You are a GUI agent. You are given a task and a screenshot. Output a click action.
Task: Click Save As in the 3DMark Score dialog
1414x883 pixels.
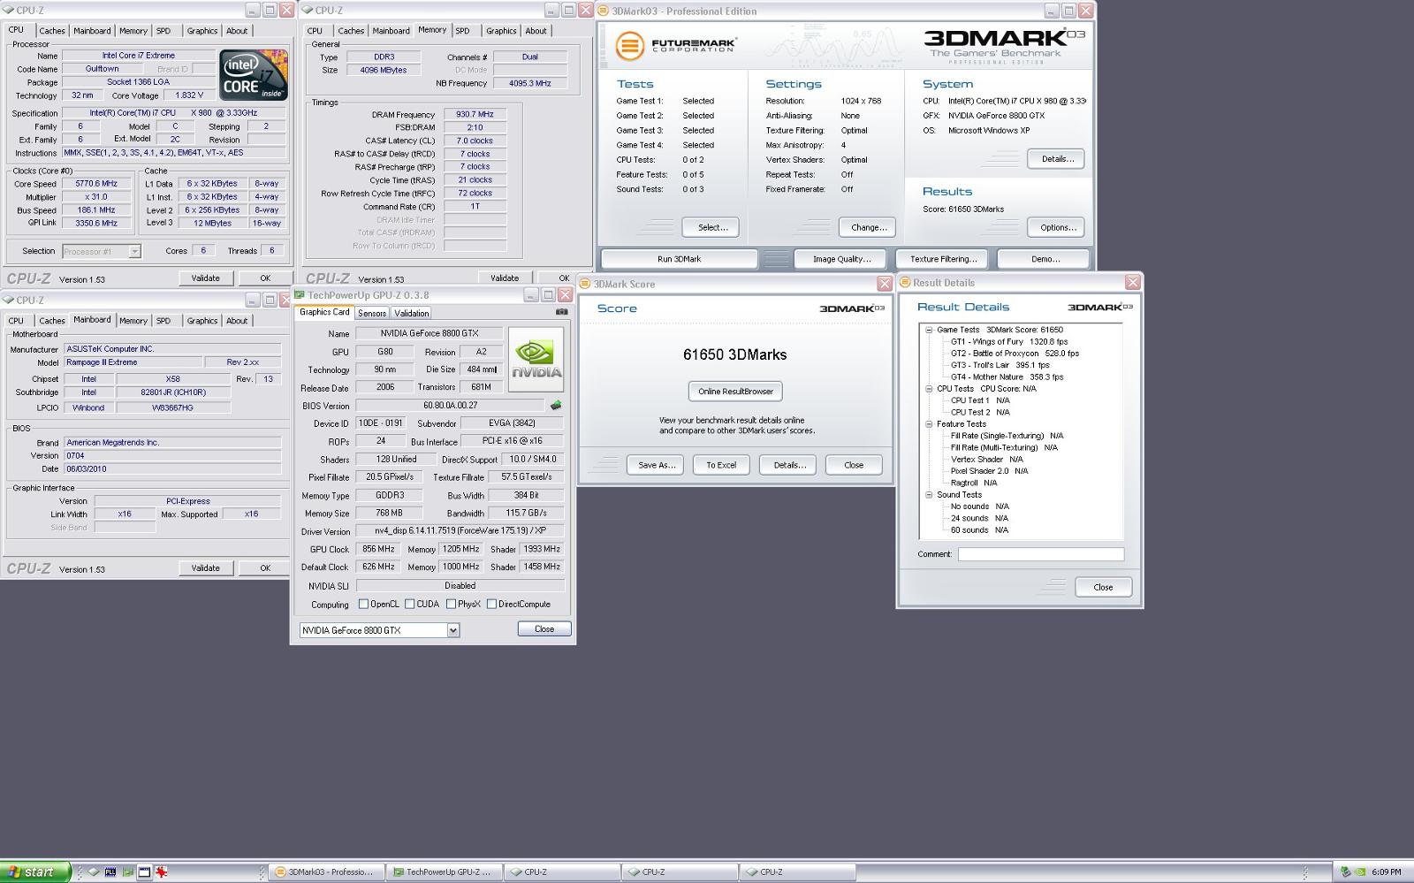tap(656, 465)
